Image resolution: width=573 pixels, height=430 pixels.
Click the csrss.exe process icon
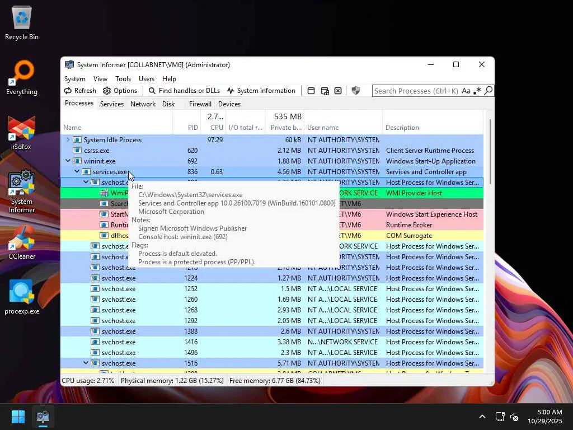point(77,150)
